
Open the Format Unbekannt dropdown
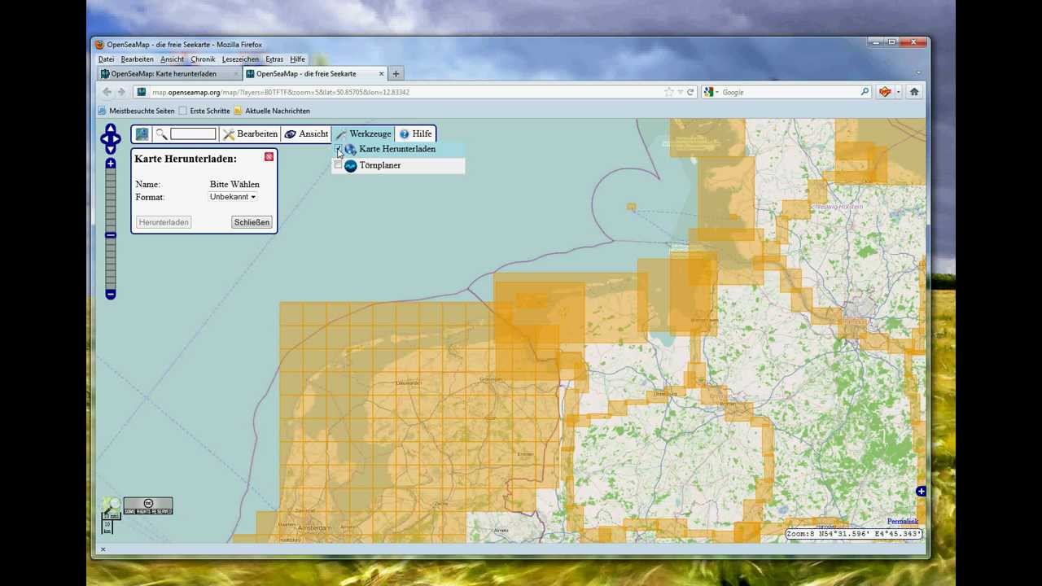click(233, 197)
